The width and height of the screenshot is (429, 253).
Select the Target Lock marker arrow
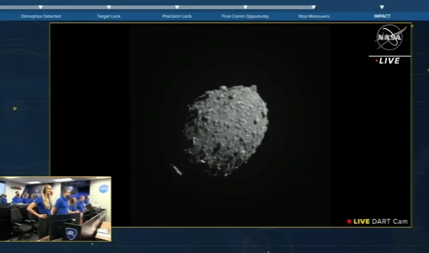(x=109, y=7)
